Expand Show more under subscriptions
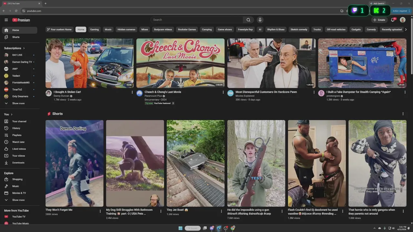Image resolution: width=413 pixels, height=232 pixels. click(20, 103)
